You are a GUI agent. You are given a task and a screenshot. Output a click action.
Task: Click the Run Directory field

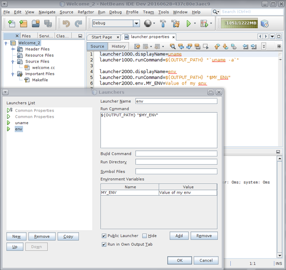[x=177, y=162]
